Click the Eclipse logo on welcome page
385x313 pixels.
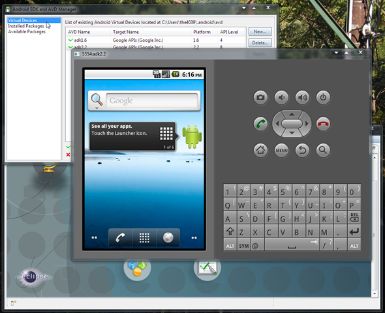click(x=33, y=276)
